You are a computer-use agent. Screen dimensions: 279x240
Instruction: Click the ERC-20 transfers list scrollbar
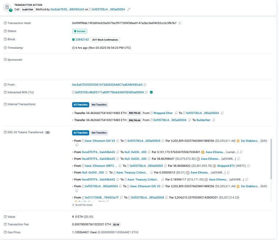(270, 159)
